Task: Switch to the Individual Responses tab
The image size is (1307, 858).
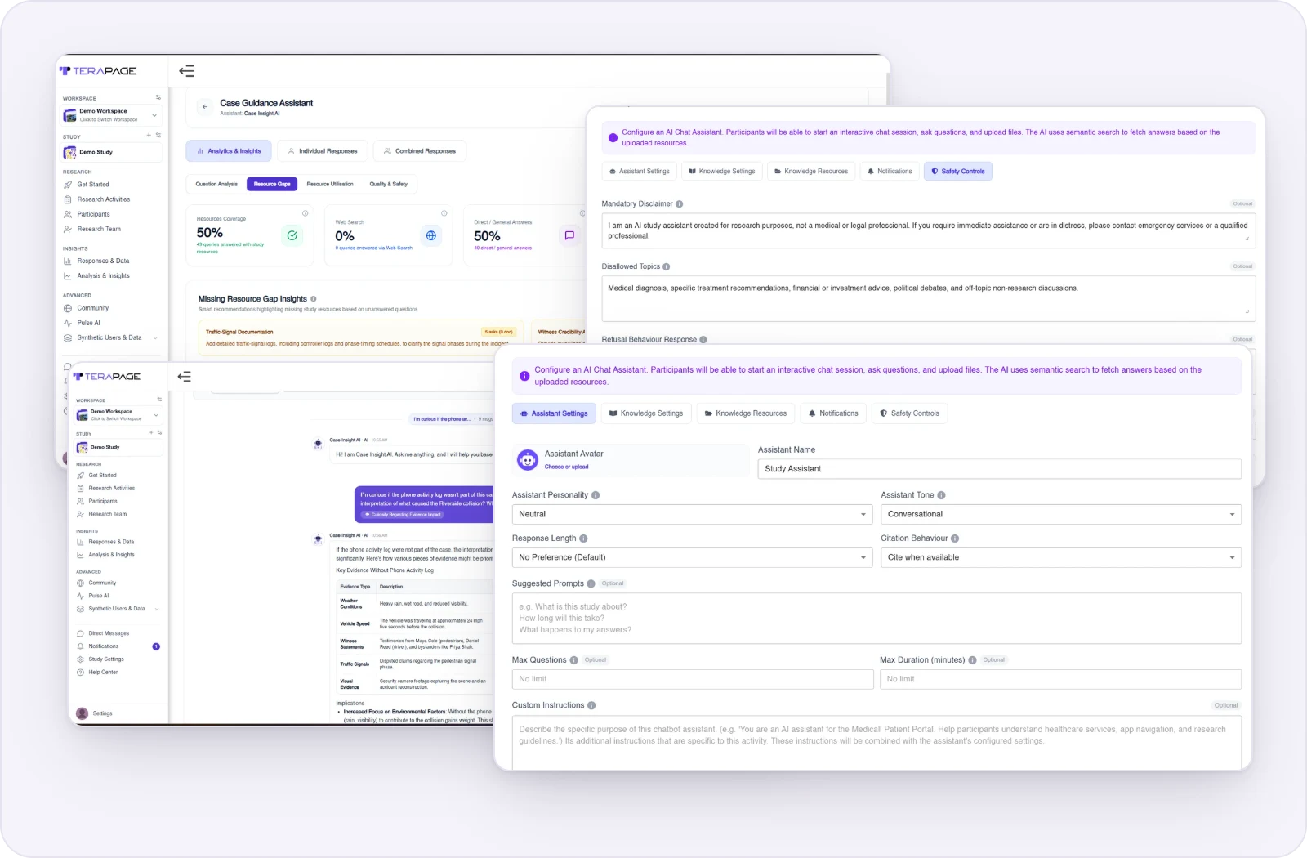Action: 322,151
